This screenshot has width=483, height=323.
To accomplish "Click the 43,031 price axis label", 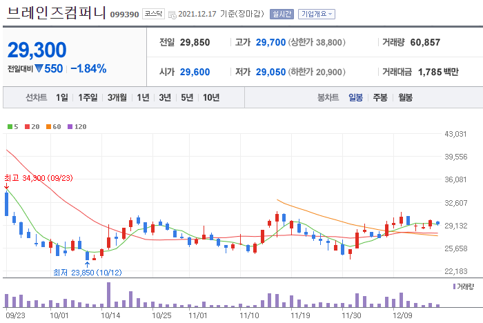I will (x=455, y=134).
